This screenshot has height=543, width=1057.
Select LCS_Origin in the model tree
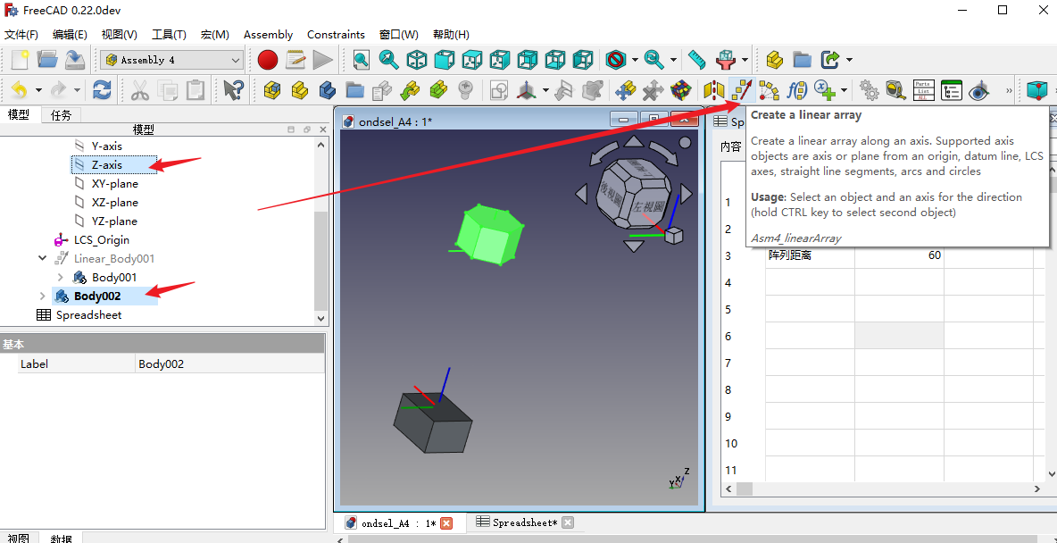coord(101,240)
